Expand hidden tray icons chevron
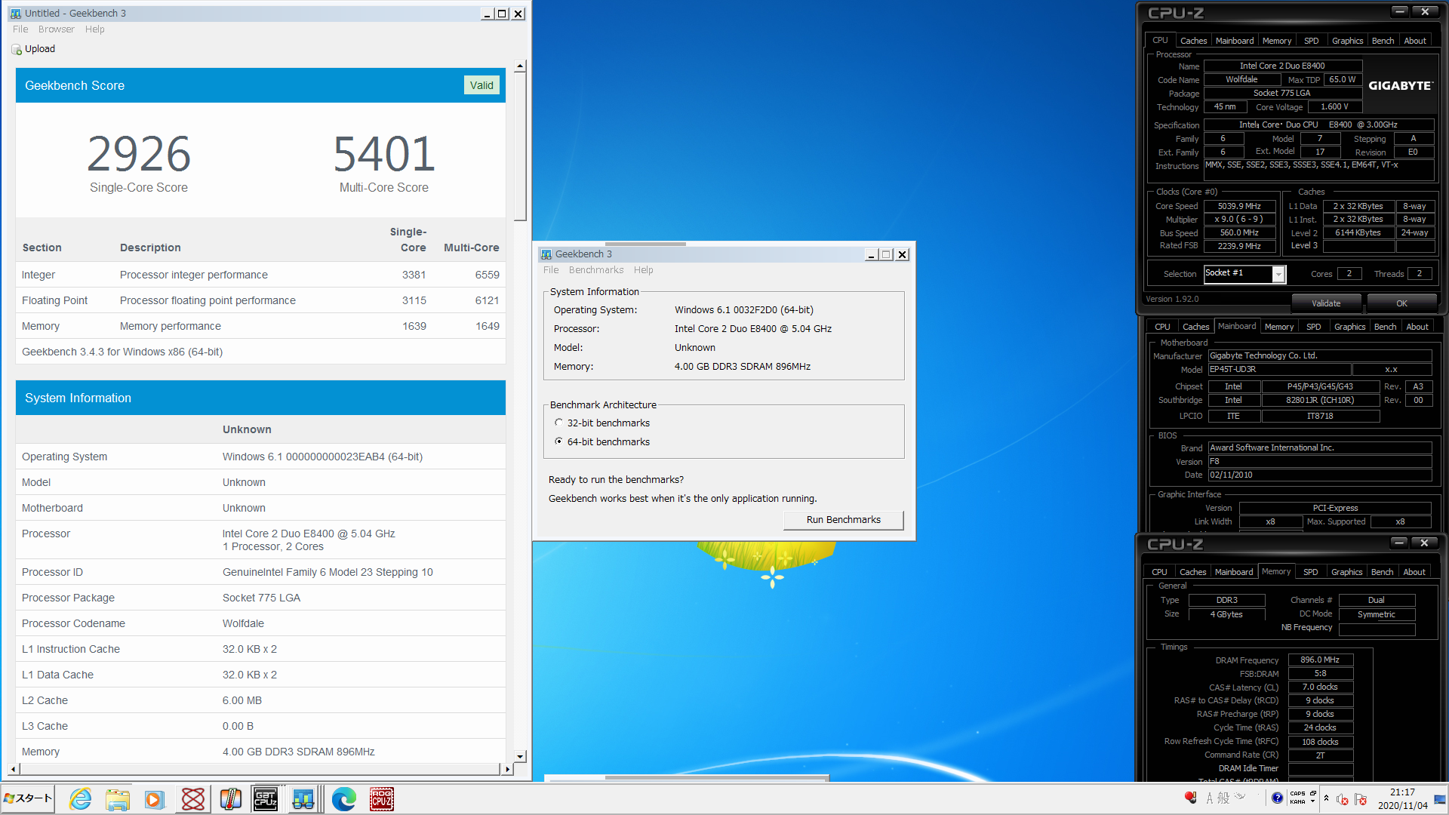1449x815 pixels. [x=1326, y=798]
